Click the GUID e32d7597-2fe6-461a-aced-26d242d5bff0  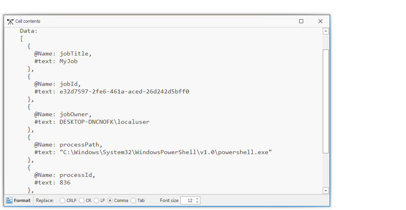(x=124, y=91)
